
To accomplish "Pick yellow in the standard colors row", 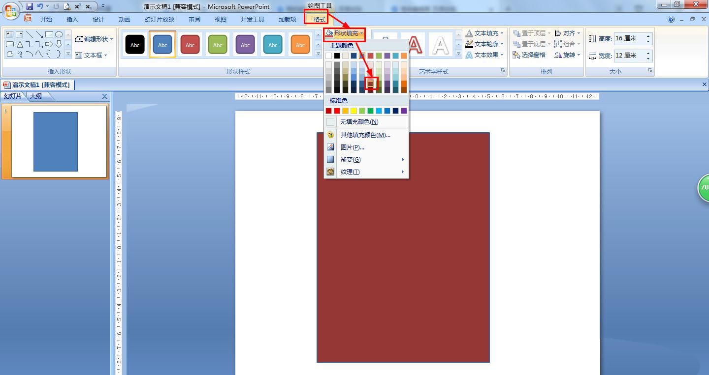I will (x=354, y=111).
